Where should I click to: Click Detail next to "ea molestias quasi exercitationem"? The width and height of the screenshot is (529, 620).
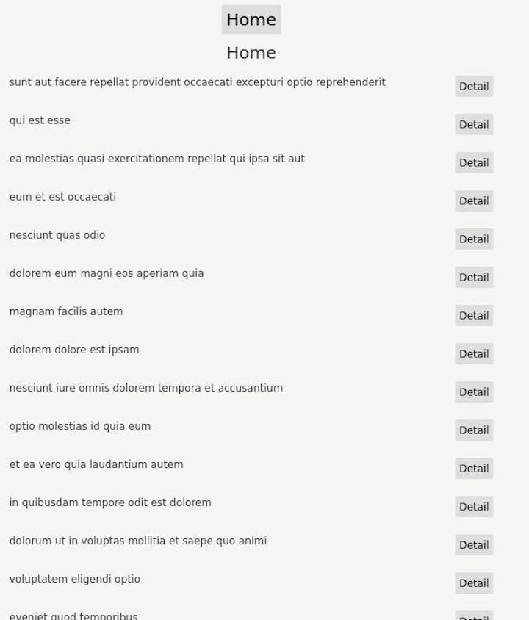pyautogui.click(x=473, y=162)
